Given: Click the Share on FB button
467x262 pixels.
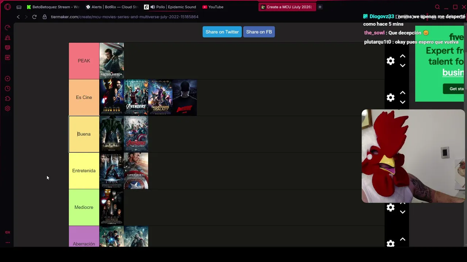Looking at the screenshot, I should [x=259, y=32].
